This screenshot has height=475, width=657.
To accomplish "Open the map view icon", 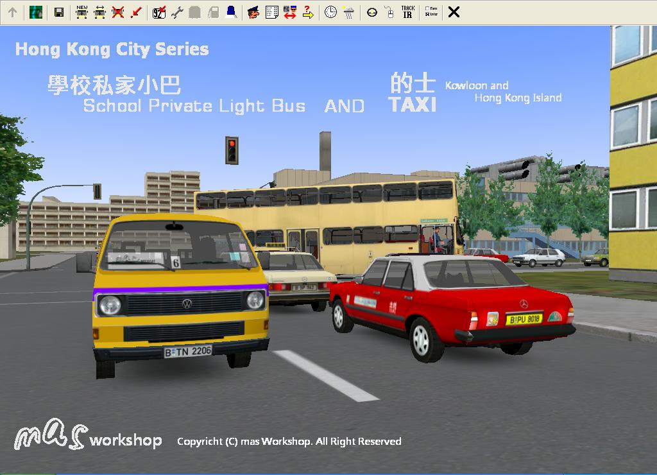I will tap(36, 12).
